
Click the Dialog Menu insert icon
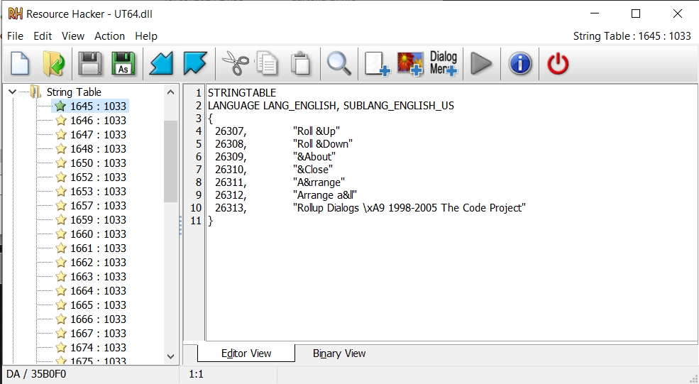tap(444, 64)
